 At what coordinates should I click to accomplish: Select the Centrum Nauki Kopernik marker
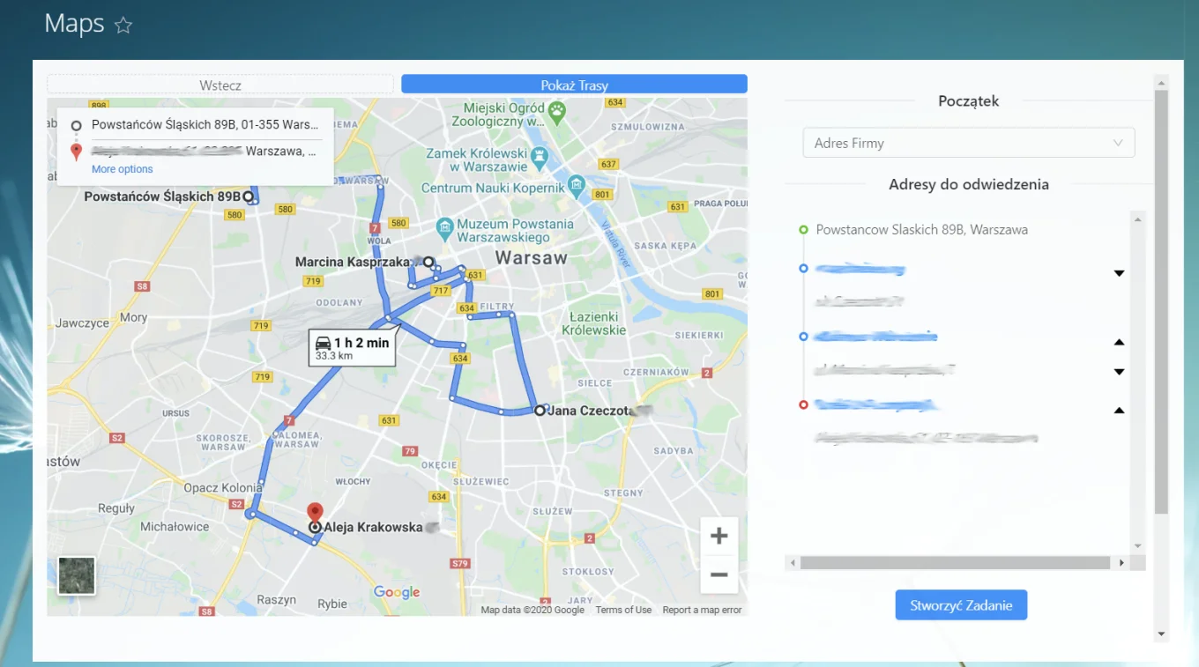click(577, 186)
